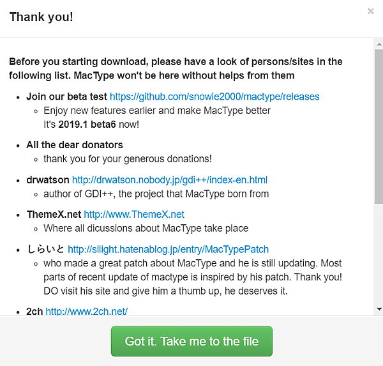Viewport: 383px width, 366px height.
Task: Visit the www.ThemeX.net link
Action: coord(134,215)
